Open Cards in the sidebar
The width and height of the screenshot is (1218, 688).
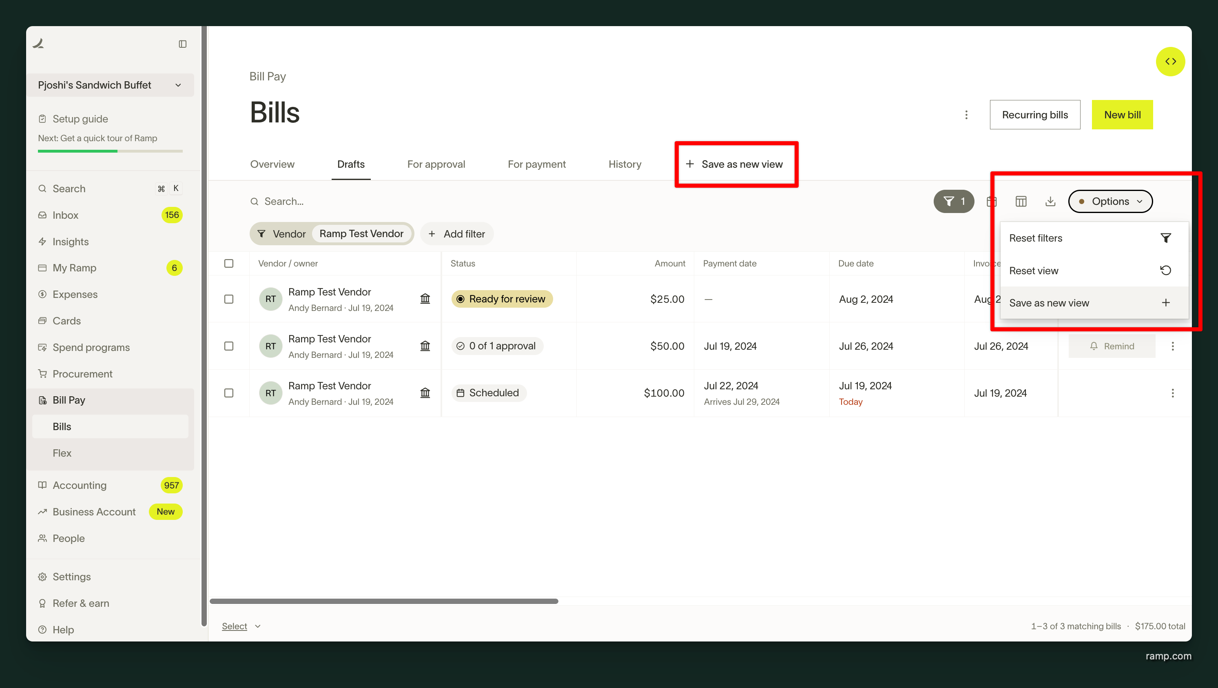click(110, 321)
